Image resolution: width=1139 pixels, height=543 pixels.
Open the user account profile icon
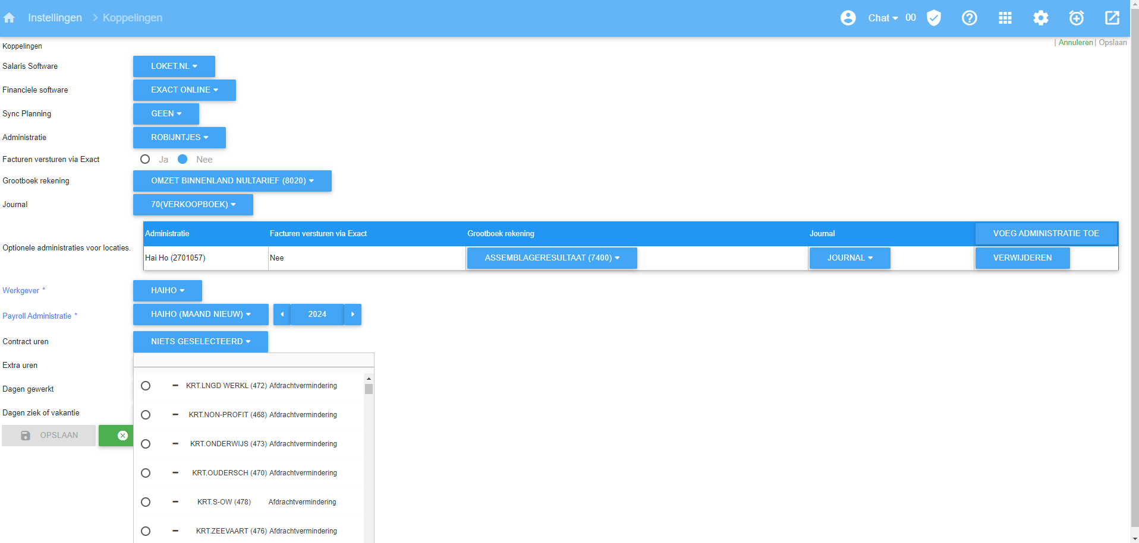[848, 18]
